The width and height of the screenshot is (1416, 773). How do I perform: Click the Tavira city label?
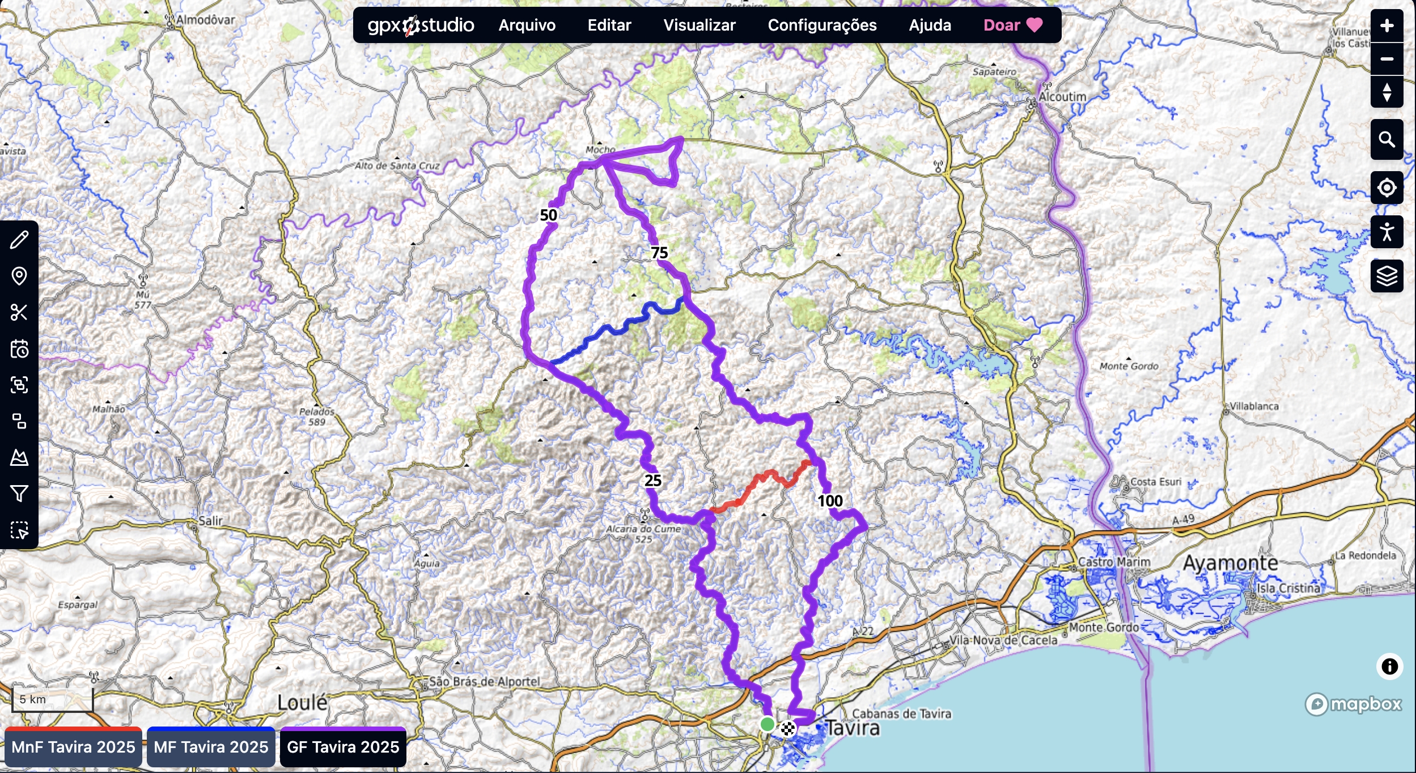pos(853,728)
